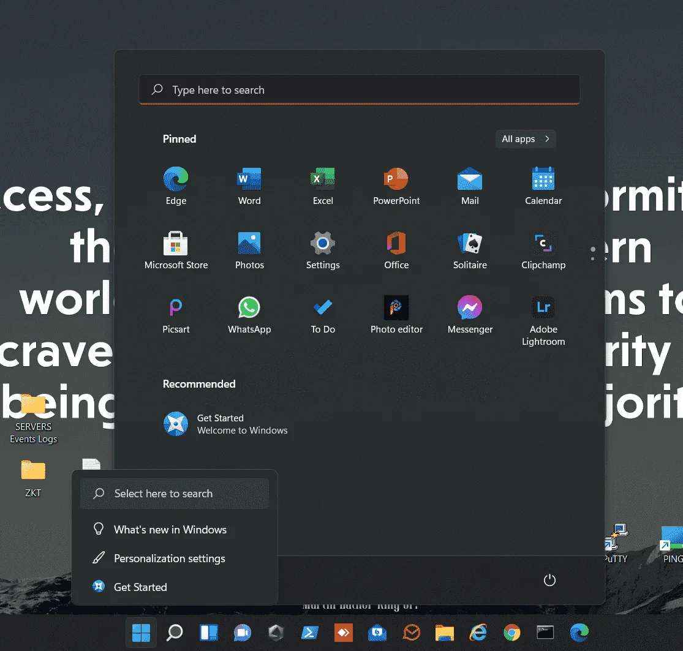Open the To Do app
The image size is (683, 651).
[323, 315]
